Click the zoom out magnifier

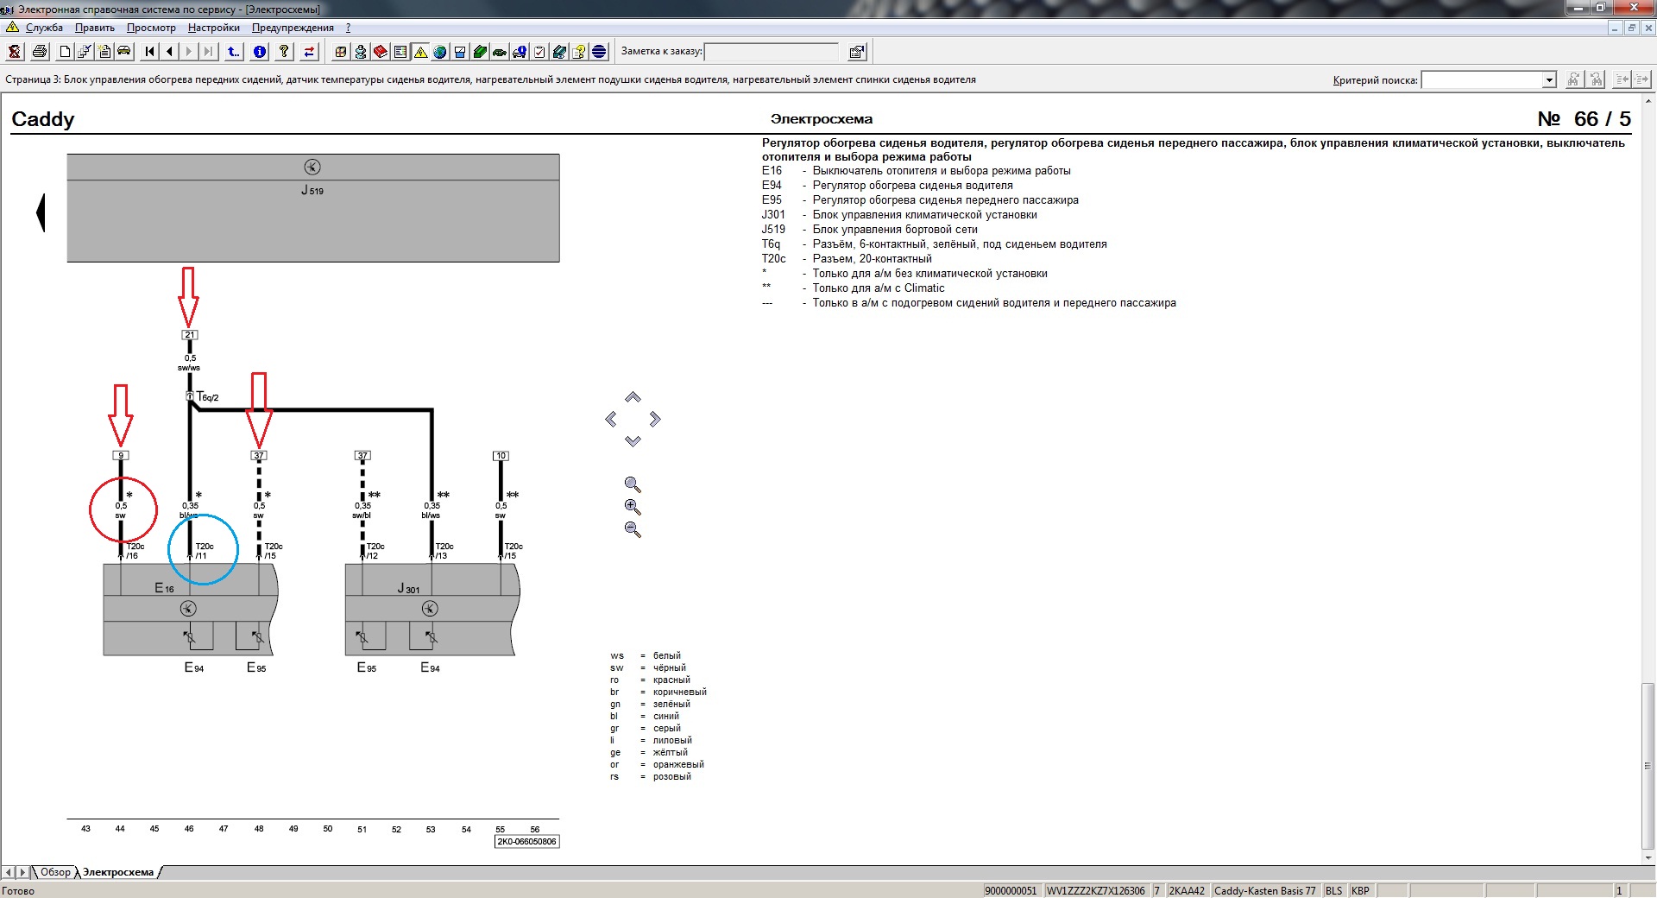(x=633, y=530)
